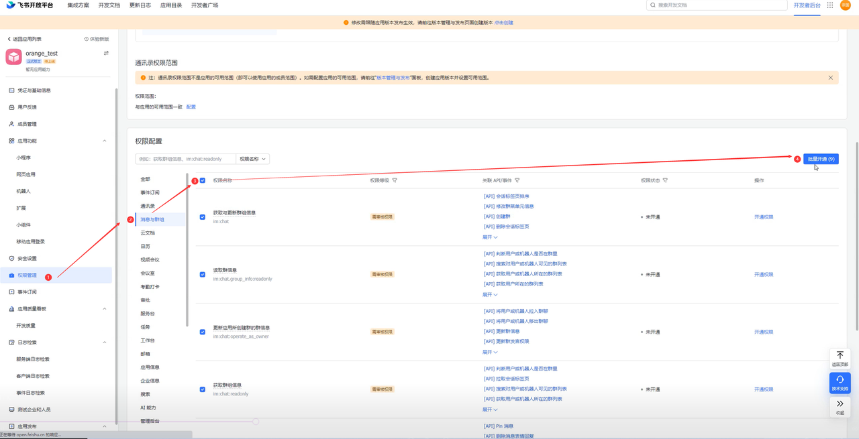Screen dimensions: 859x439
Task: Focus the permission search input field
Action: [x=185, y=159]
